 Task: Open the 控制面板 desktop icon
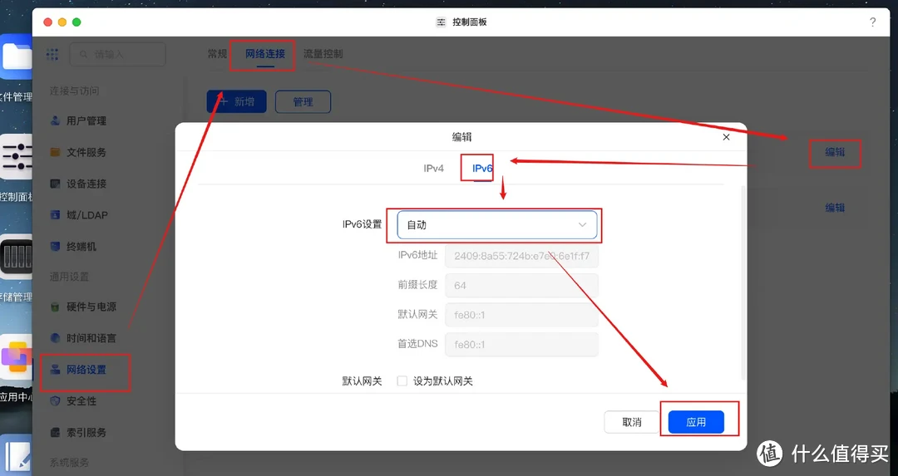(x=16, y=157)
